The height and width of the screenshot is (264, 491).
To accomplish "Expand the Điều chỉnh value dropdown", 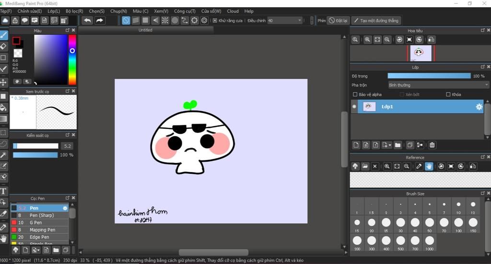I will pyautogui.click(x=300, y=21).
